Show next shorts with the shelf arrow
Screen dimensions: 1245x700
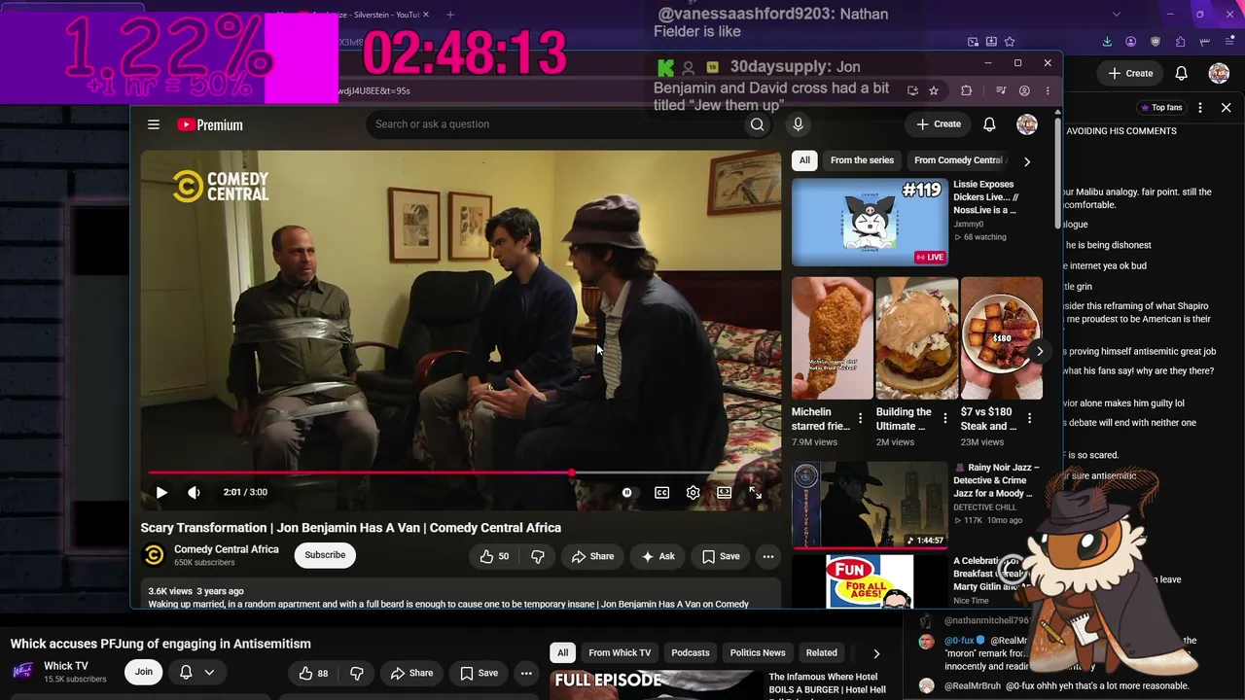(x=1040, y=351)
